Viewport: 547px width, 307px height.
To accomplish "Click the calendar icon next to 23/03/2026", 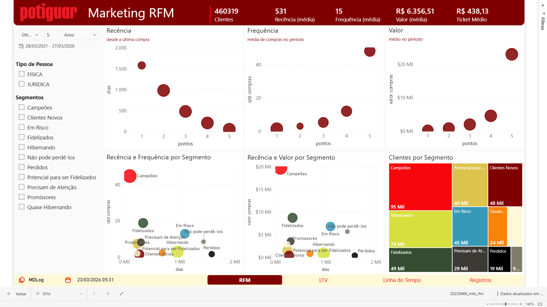I will point(68,280).
